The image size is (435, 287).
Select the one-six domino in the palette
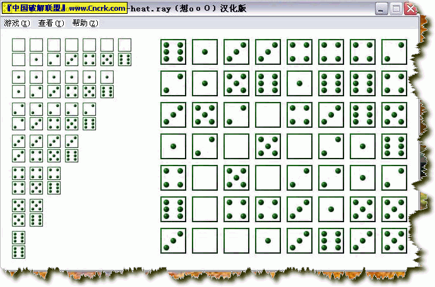[x=107, y=84]
